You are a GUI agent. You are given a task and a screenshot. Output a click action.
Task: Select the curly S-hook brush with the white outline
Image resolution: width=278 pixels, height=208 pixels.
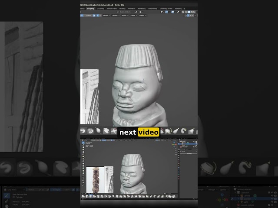click(x=183, y=131)
